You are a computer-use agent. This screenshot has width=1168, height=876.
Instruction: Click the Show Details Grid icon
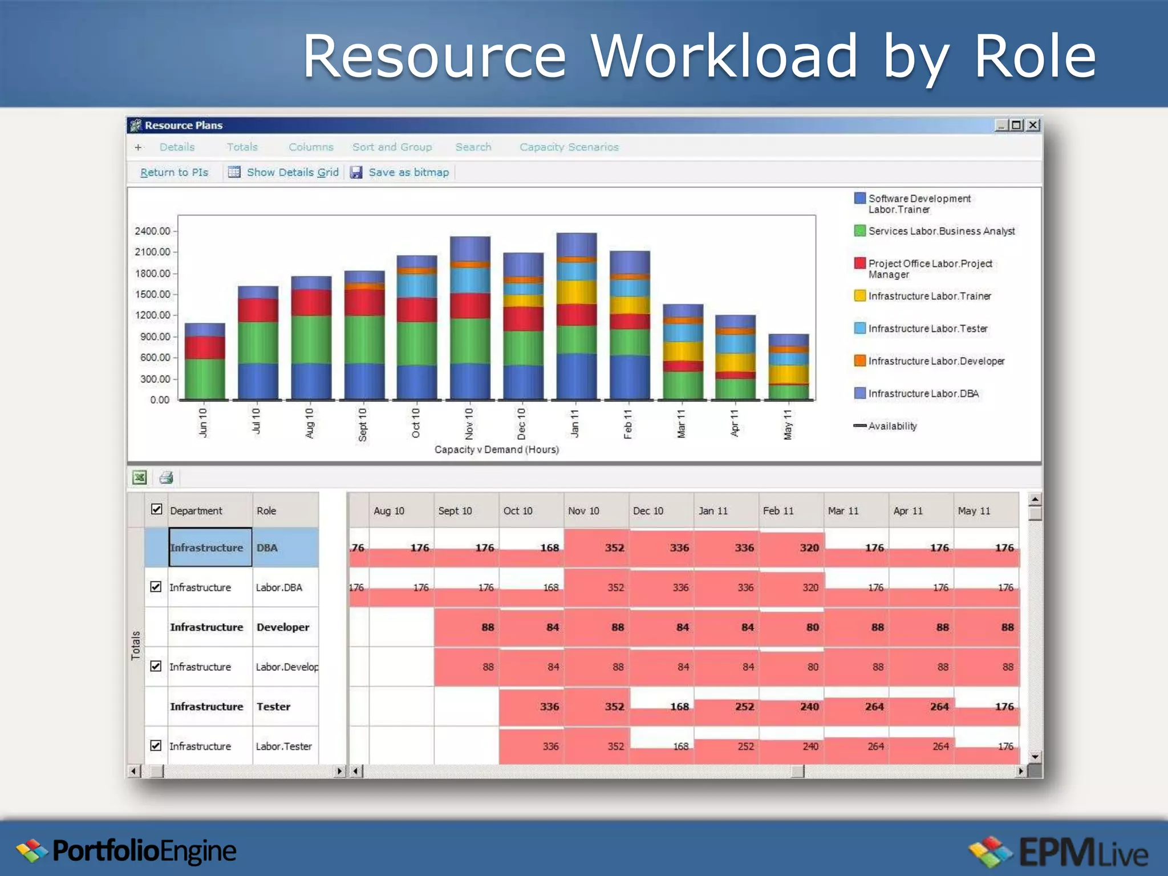pos(234,172)
